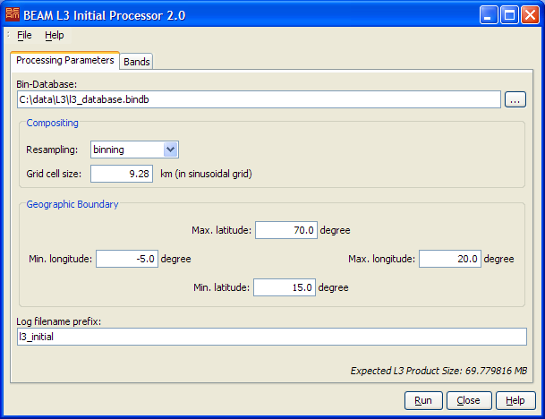This screenshot has height=419, width=545.
Task: Click the Bin-Database path text field
Action: point(258,99)
